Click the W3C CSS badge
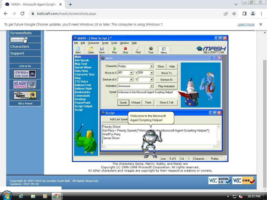The height and width of the screenshot is (200, 267). pyautogui.click(x=244, y=181)
